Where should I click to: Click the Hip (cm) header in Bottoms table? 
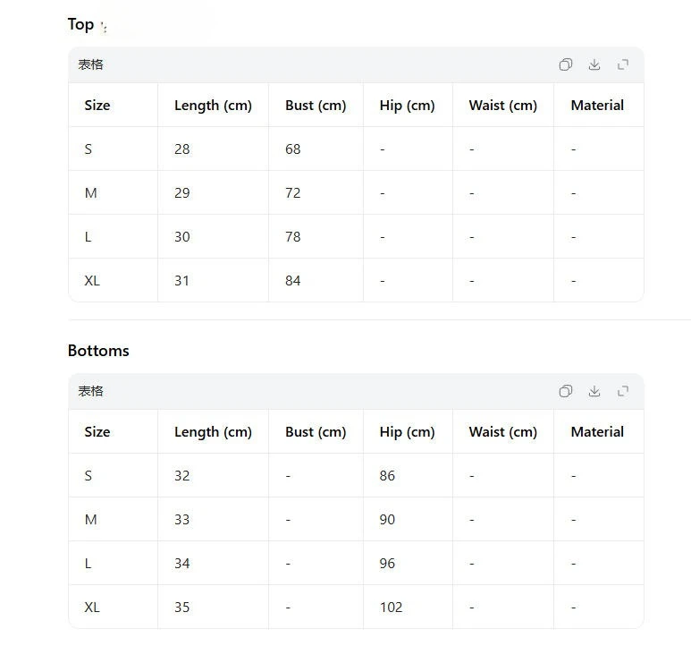tap(408, 431)
